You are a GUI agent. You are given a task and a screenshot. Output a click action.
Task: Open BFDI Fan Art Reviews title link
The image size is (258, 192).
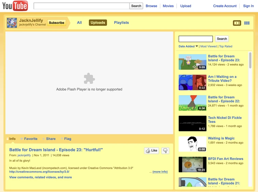coord(226,159)
